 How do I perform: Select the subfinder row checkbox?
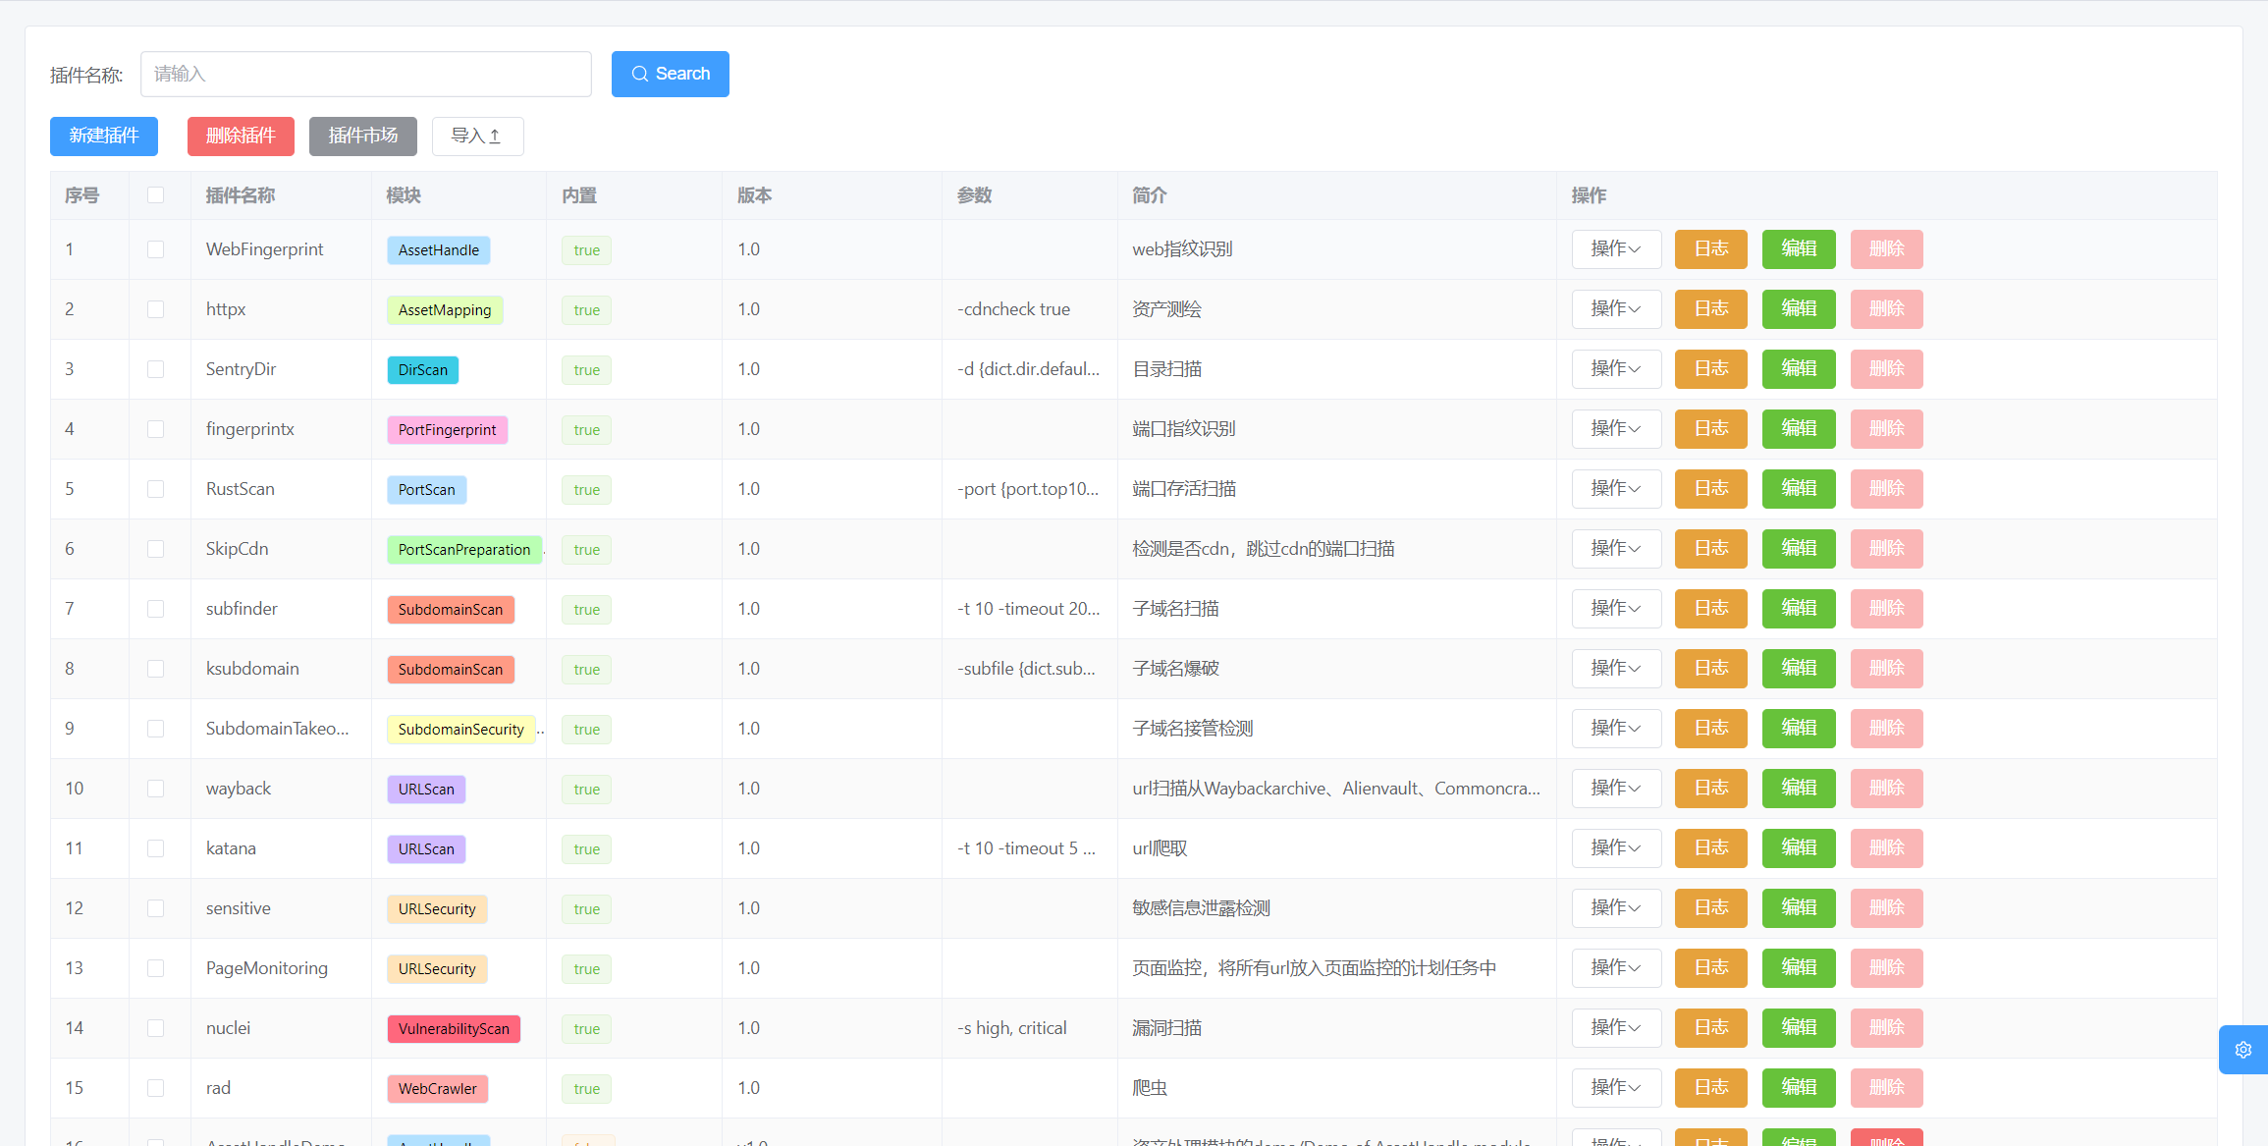(155, 609)
